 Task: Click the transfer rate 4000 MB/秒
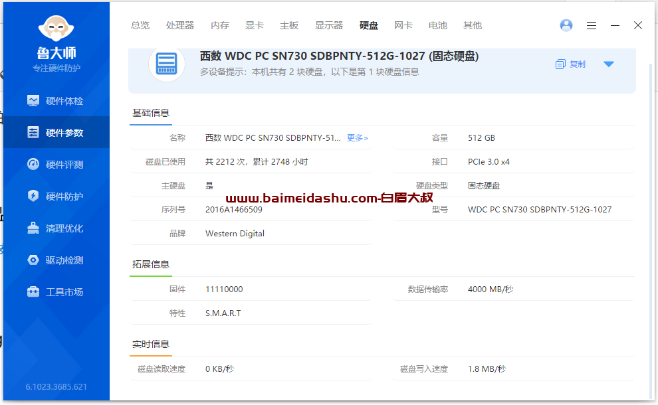[x=491, y=289]
